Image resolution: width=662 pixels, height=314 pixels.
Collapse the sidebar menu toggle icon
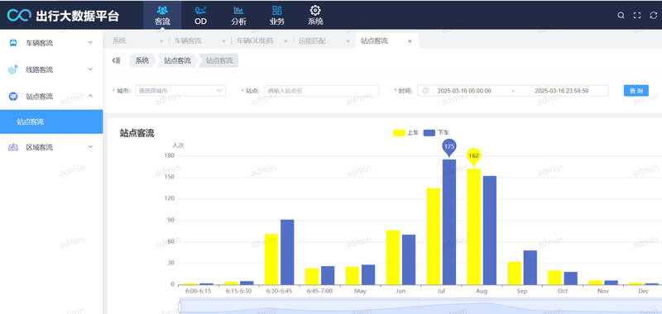pos(116,60)
